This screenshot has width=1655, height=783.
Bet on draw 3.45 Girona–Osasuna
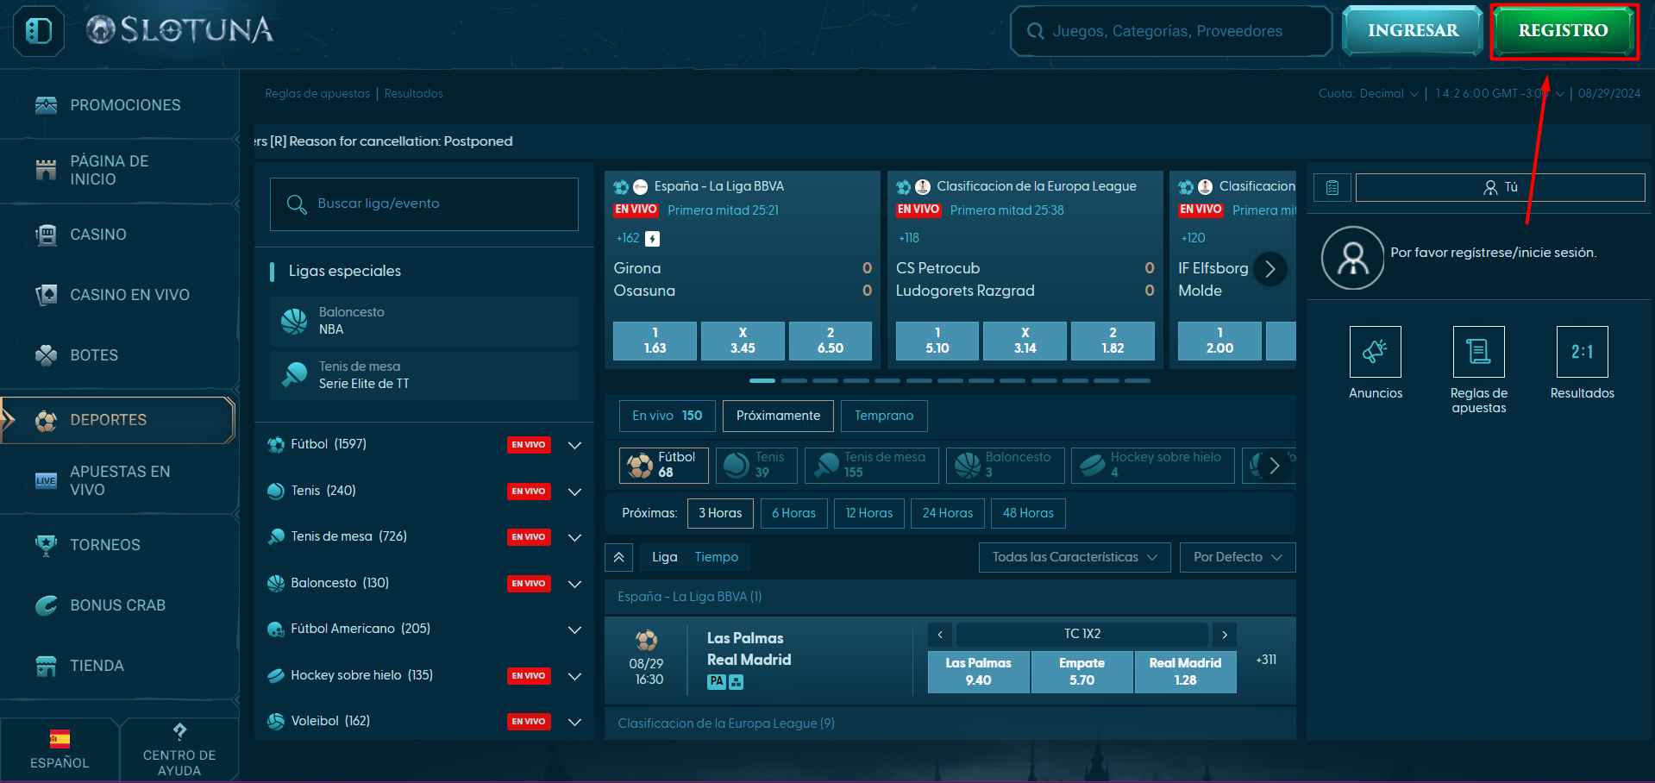[x=743, y=341]
